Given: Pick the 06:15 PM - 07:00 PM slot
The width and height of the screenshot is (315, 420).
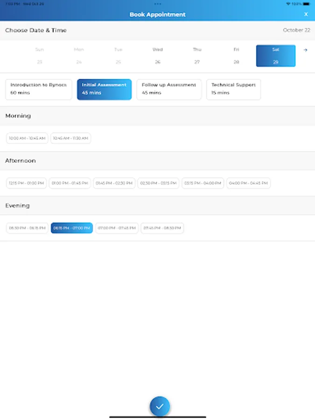Looking at the screenshot, I should [x=72, y=228].
